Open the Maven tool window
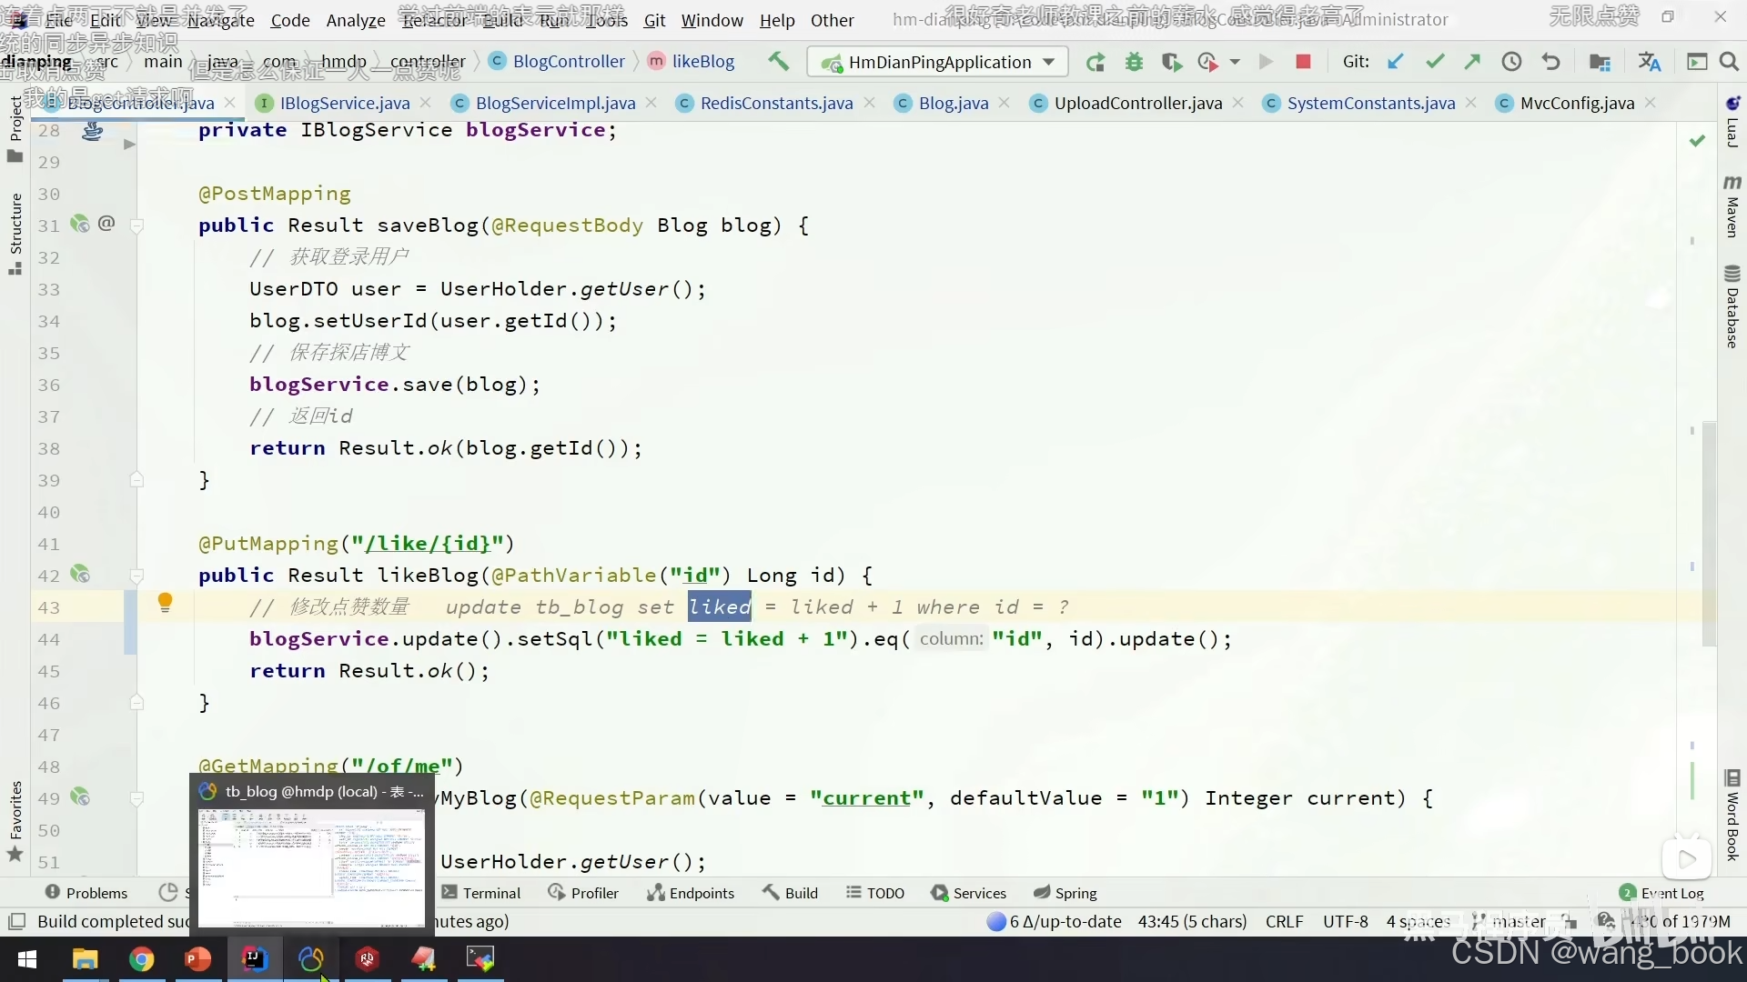 pyautogui.click(x=1732, y=206)
